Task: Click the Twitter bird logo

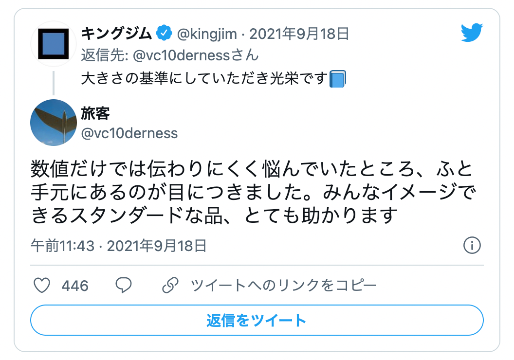Action: (471, 33)
